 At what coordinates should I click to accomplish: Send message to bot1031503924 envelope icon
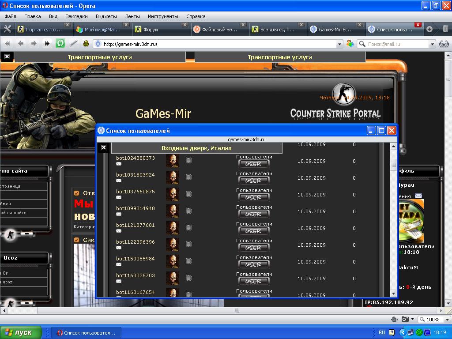coord(119,181)
